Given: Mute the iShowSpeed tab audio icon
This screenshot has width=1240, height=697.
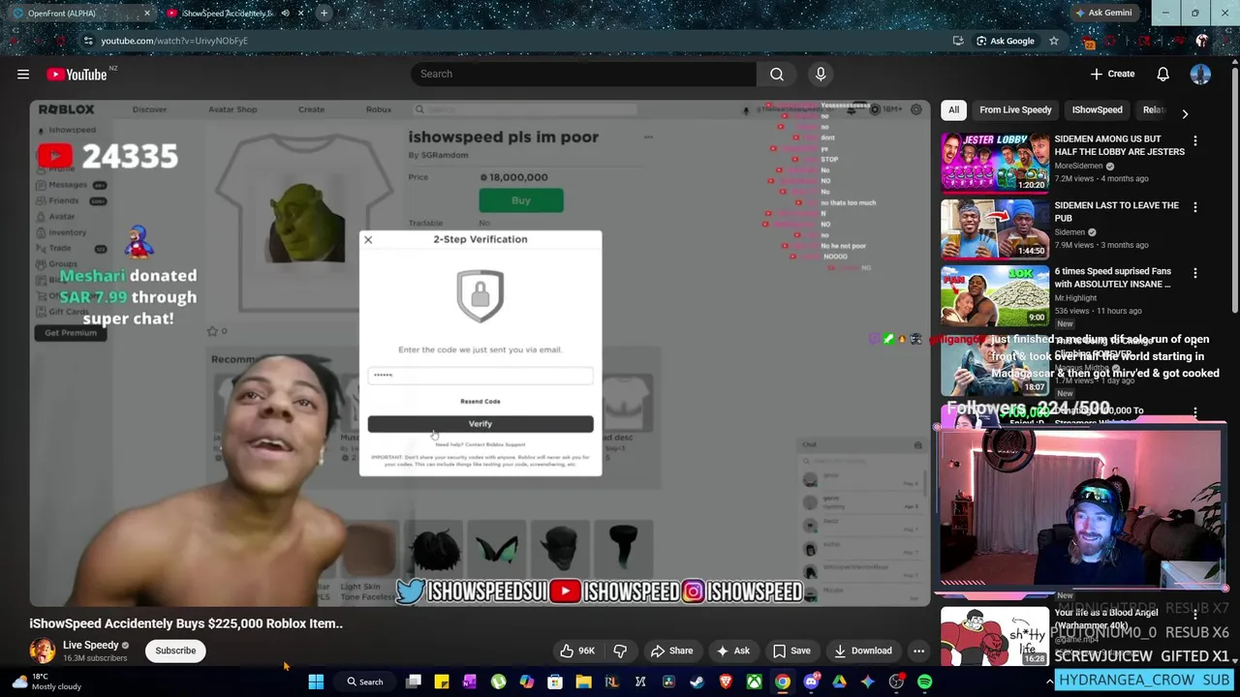Looking at the screenshot, I should [285, 14].
